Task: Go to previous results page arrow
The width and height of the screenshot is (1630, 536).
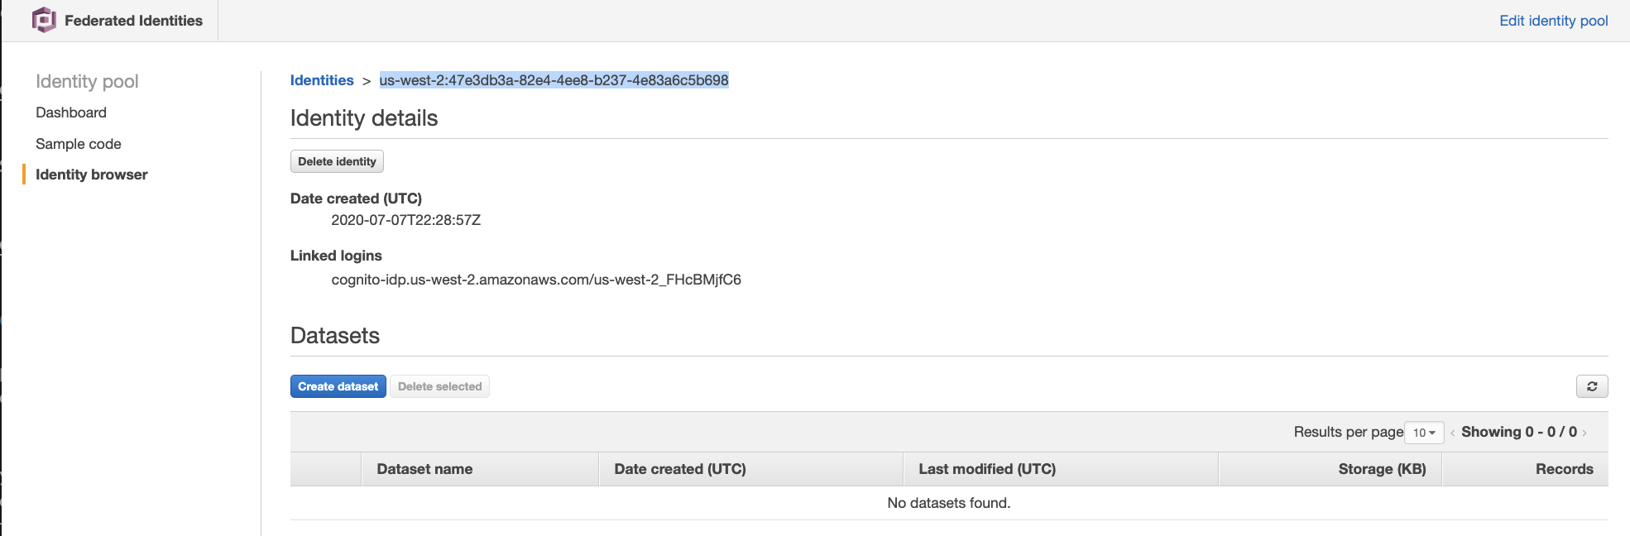Action: point(1452,433)
